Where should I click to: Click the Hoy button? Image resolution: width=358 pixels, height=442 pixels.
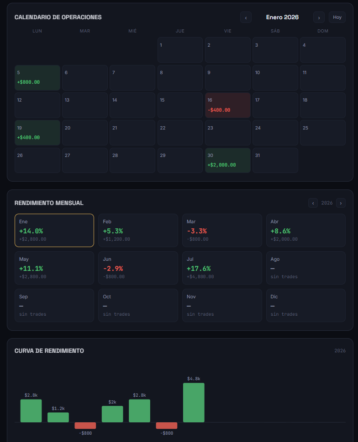(337, 17)
